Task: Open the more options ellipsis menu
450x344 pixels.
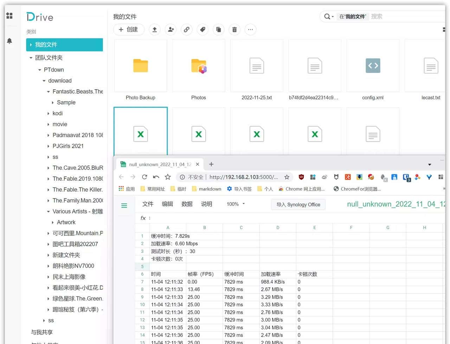Action: 250,30
